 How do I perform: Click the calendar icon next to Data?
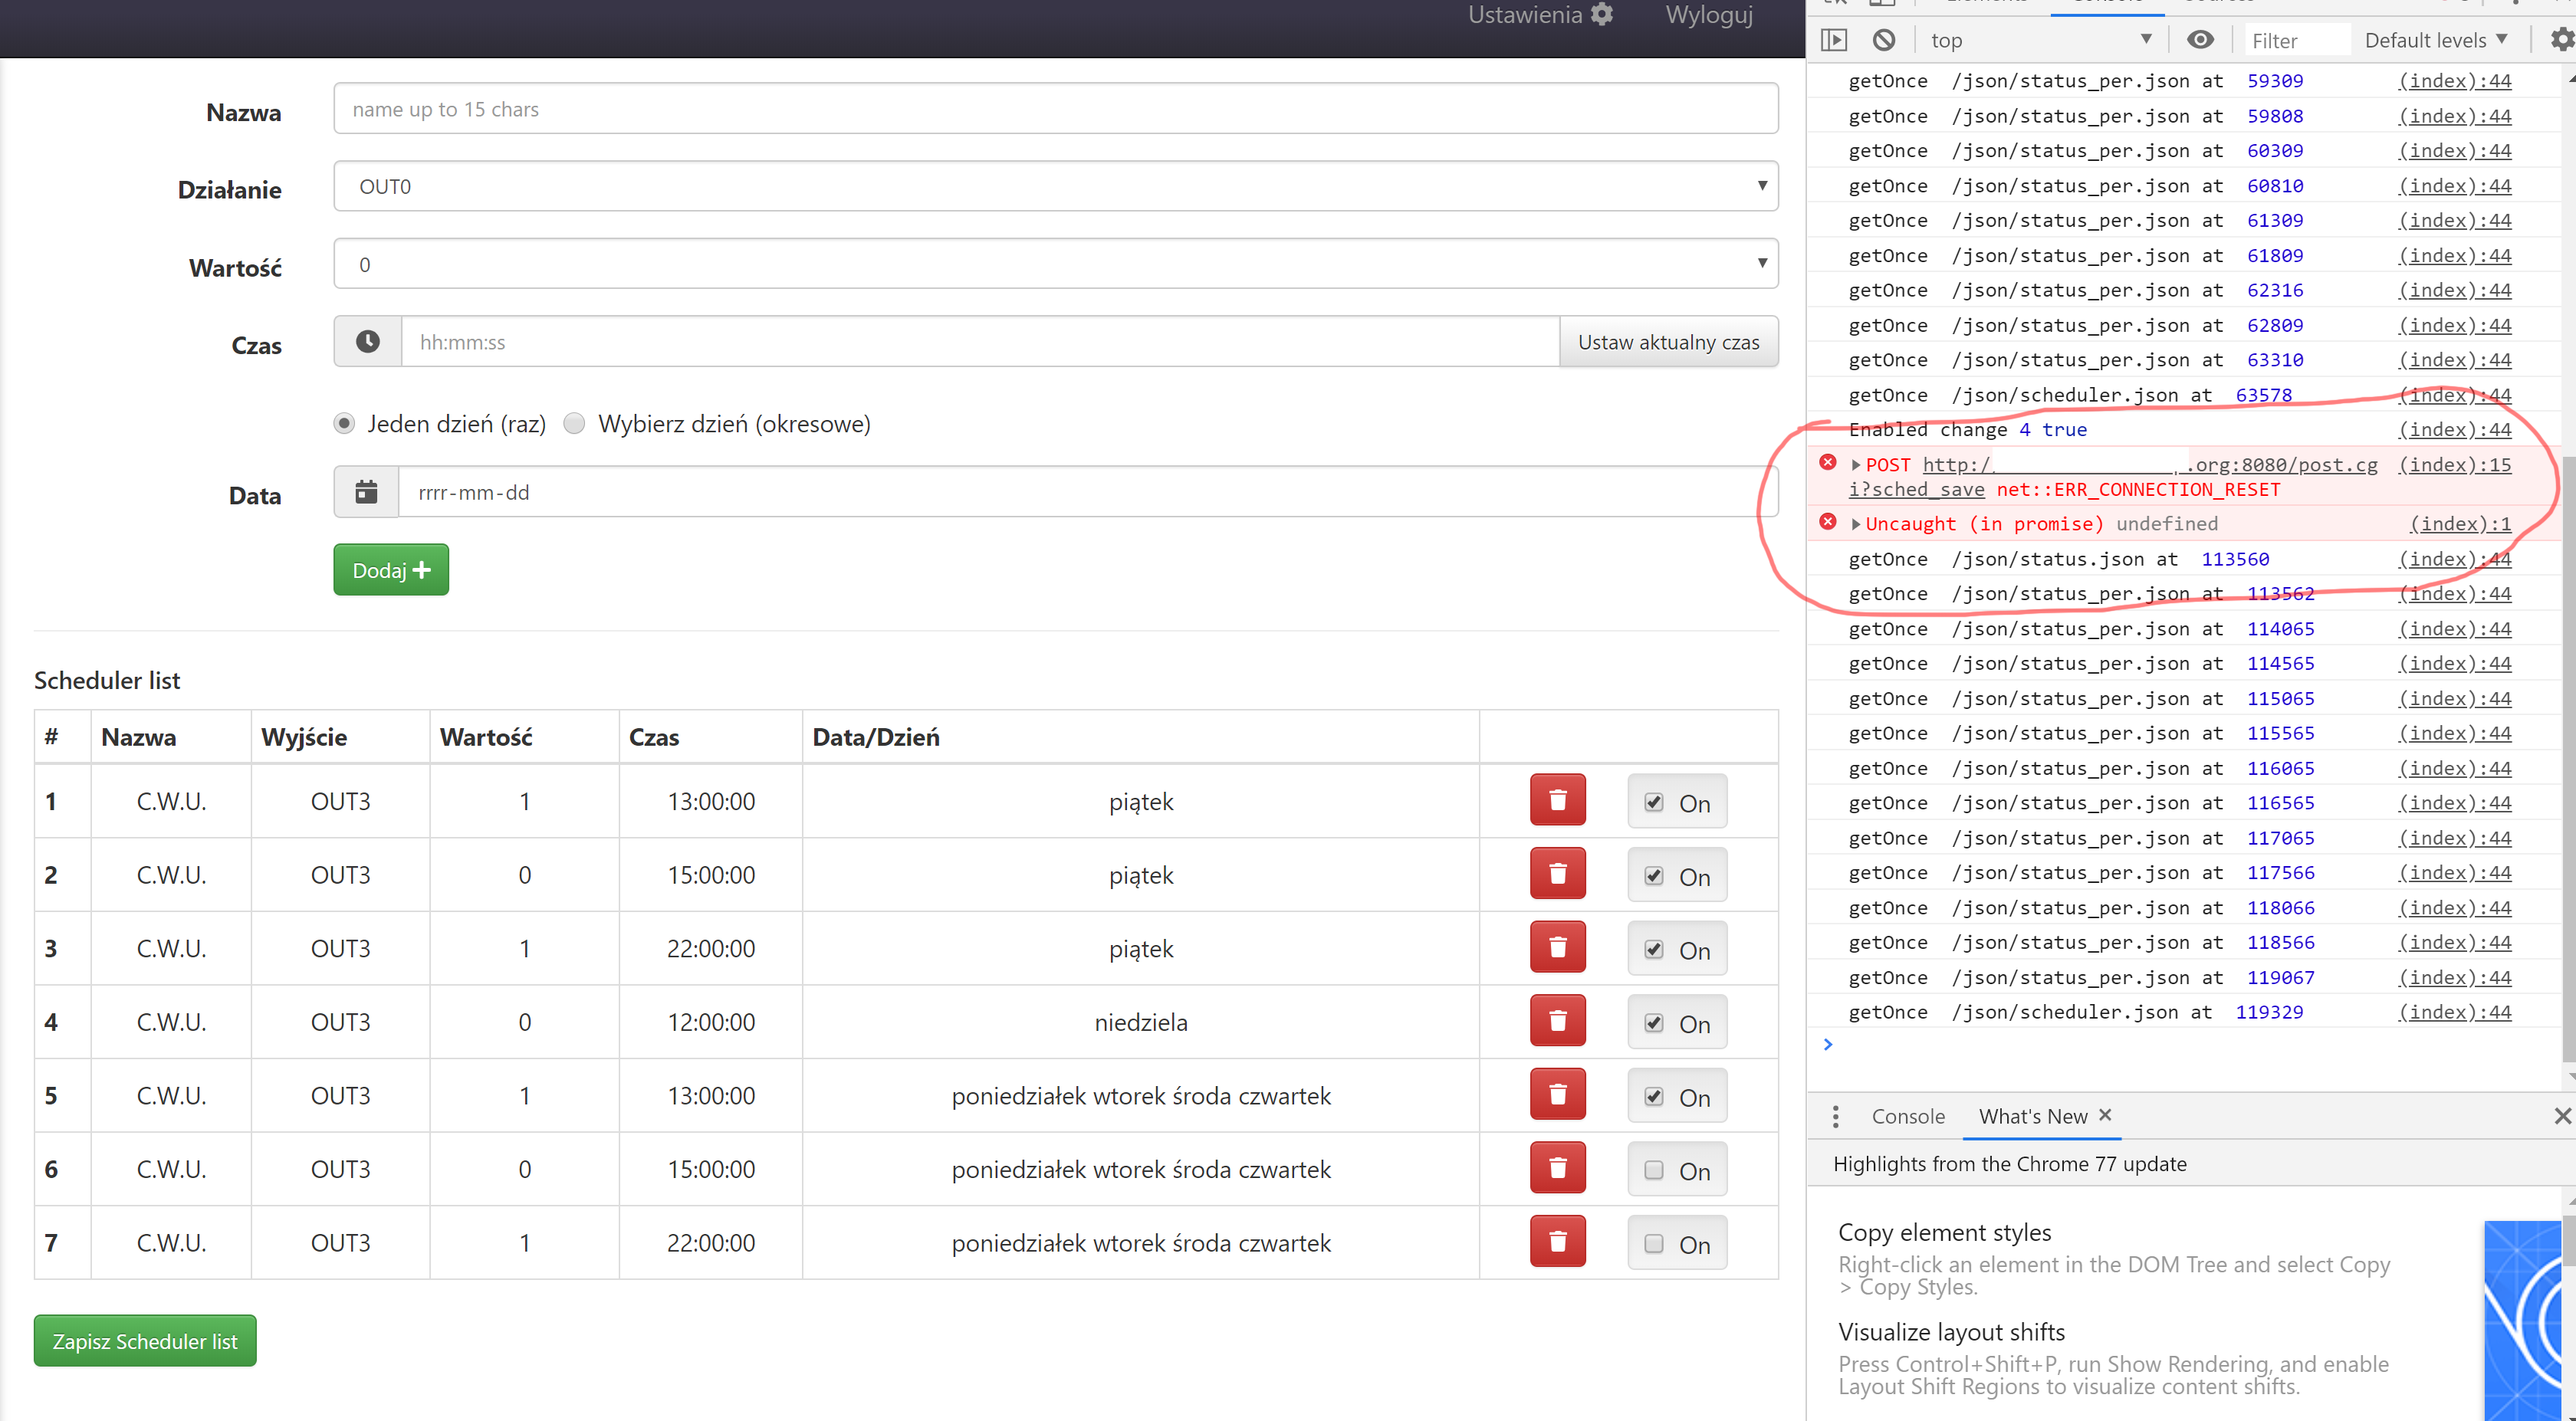pos(366,492)
